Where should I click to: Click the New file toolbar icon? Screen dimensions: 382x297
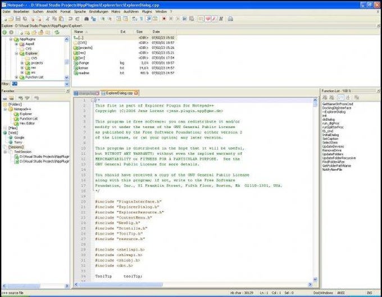point(4,19)
